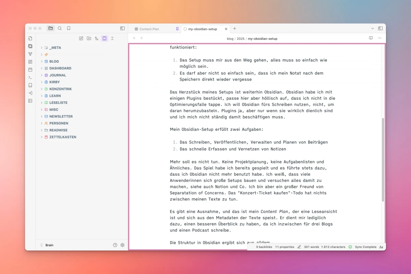Collapse all folders in file explorer

[x=112, y=38]
